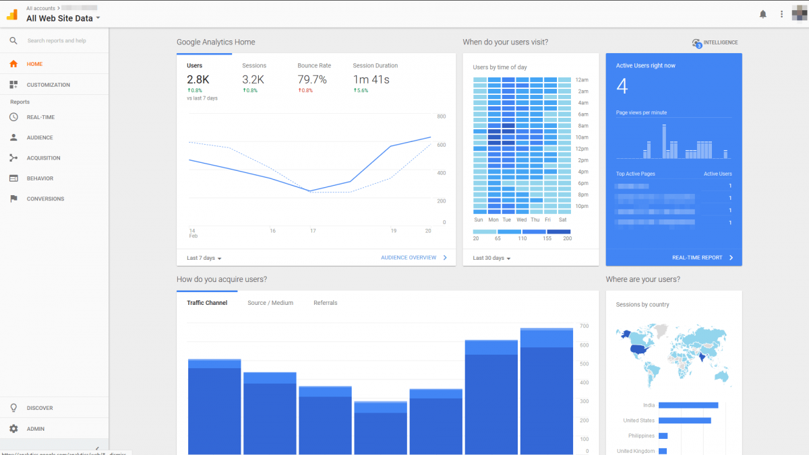Click the lightest heatmap legend swatch near 20
Screen dimensions: 809x455
485,232
